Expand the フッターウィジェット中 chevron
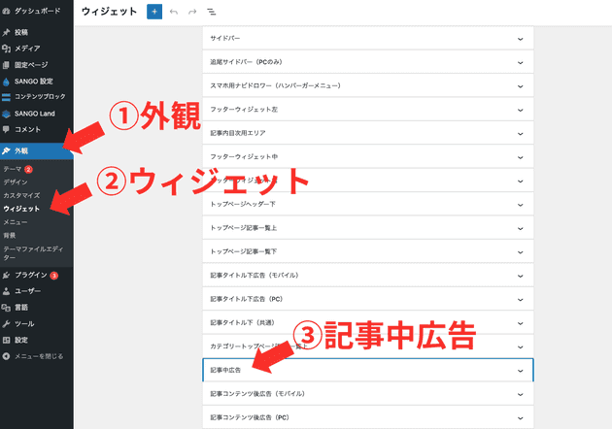This screenshot has height=429, width=612. (x=521, y=157)
